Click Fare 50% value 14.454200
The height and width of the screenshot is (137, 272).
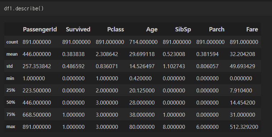click(242, 102)
